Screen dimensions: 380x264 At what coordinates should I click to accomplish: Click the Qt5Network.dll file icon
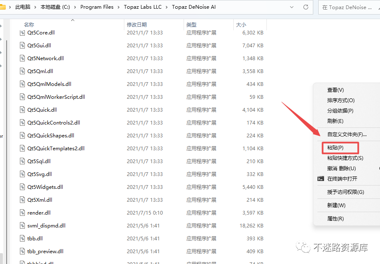point(22,58)
